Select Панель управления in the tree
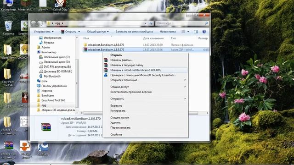The height and width of the screenshot is (165, 294). click(52, 86)
